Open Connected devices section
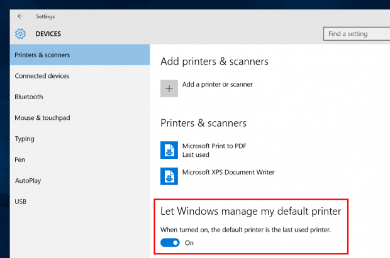Screen dimensions: 390x258 pos(80,76)
